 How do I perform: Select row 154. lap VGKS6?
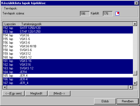[x=68, y=35]
